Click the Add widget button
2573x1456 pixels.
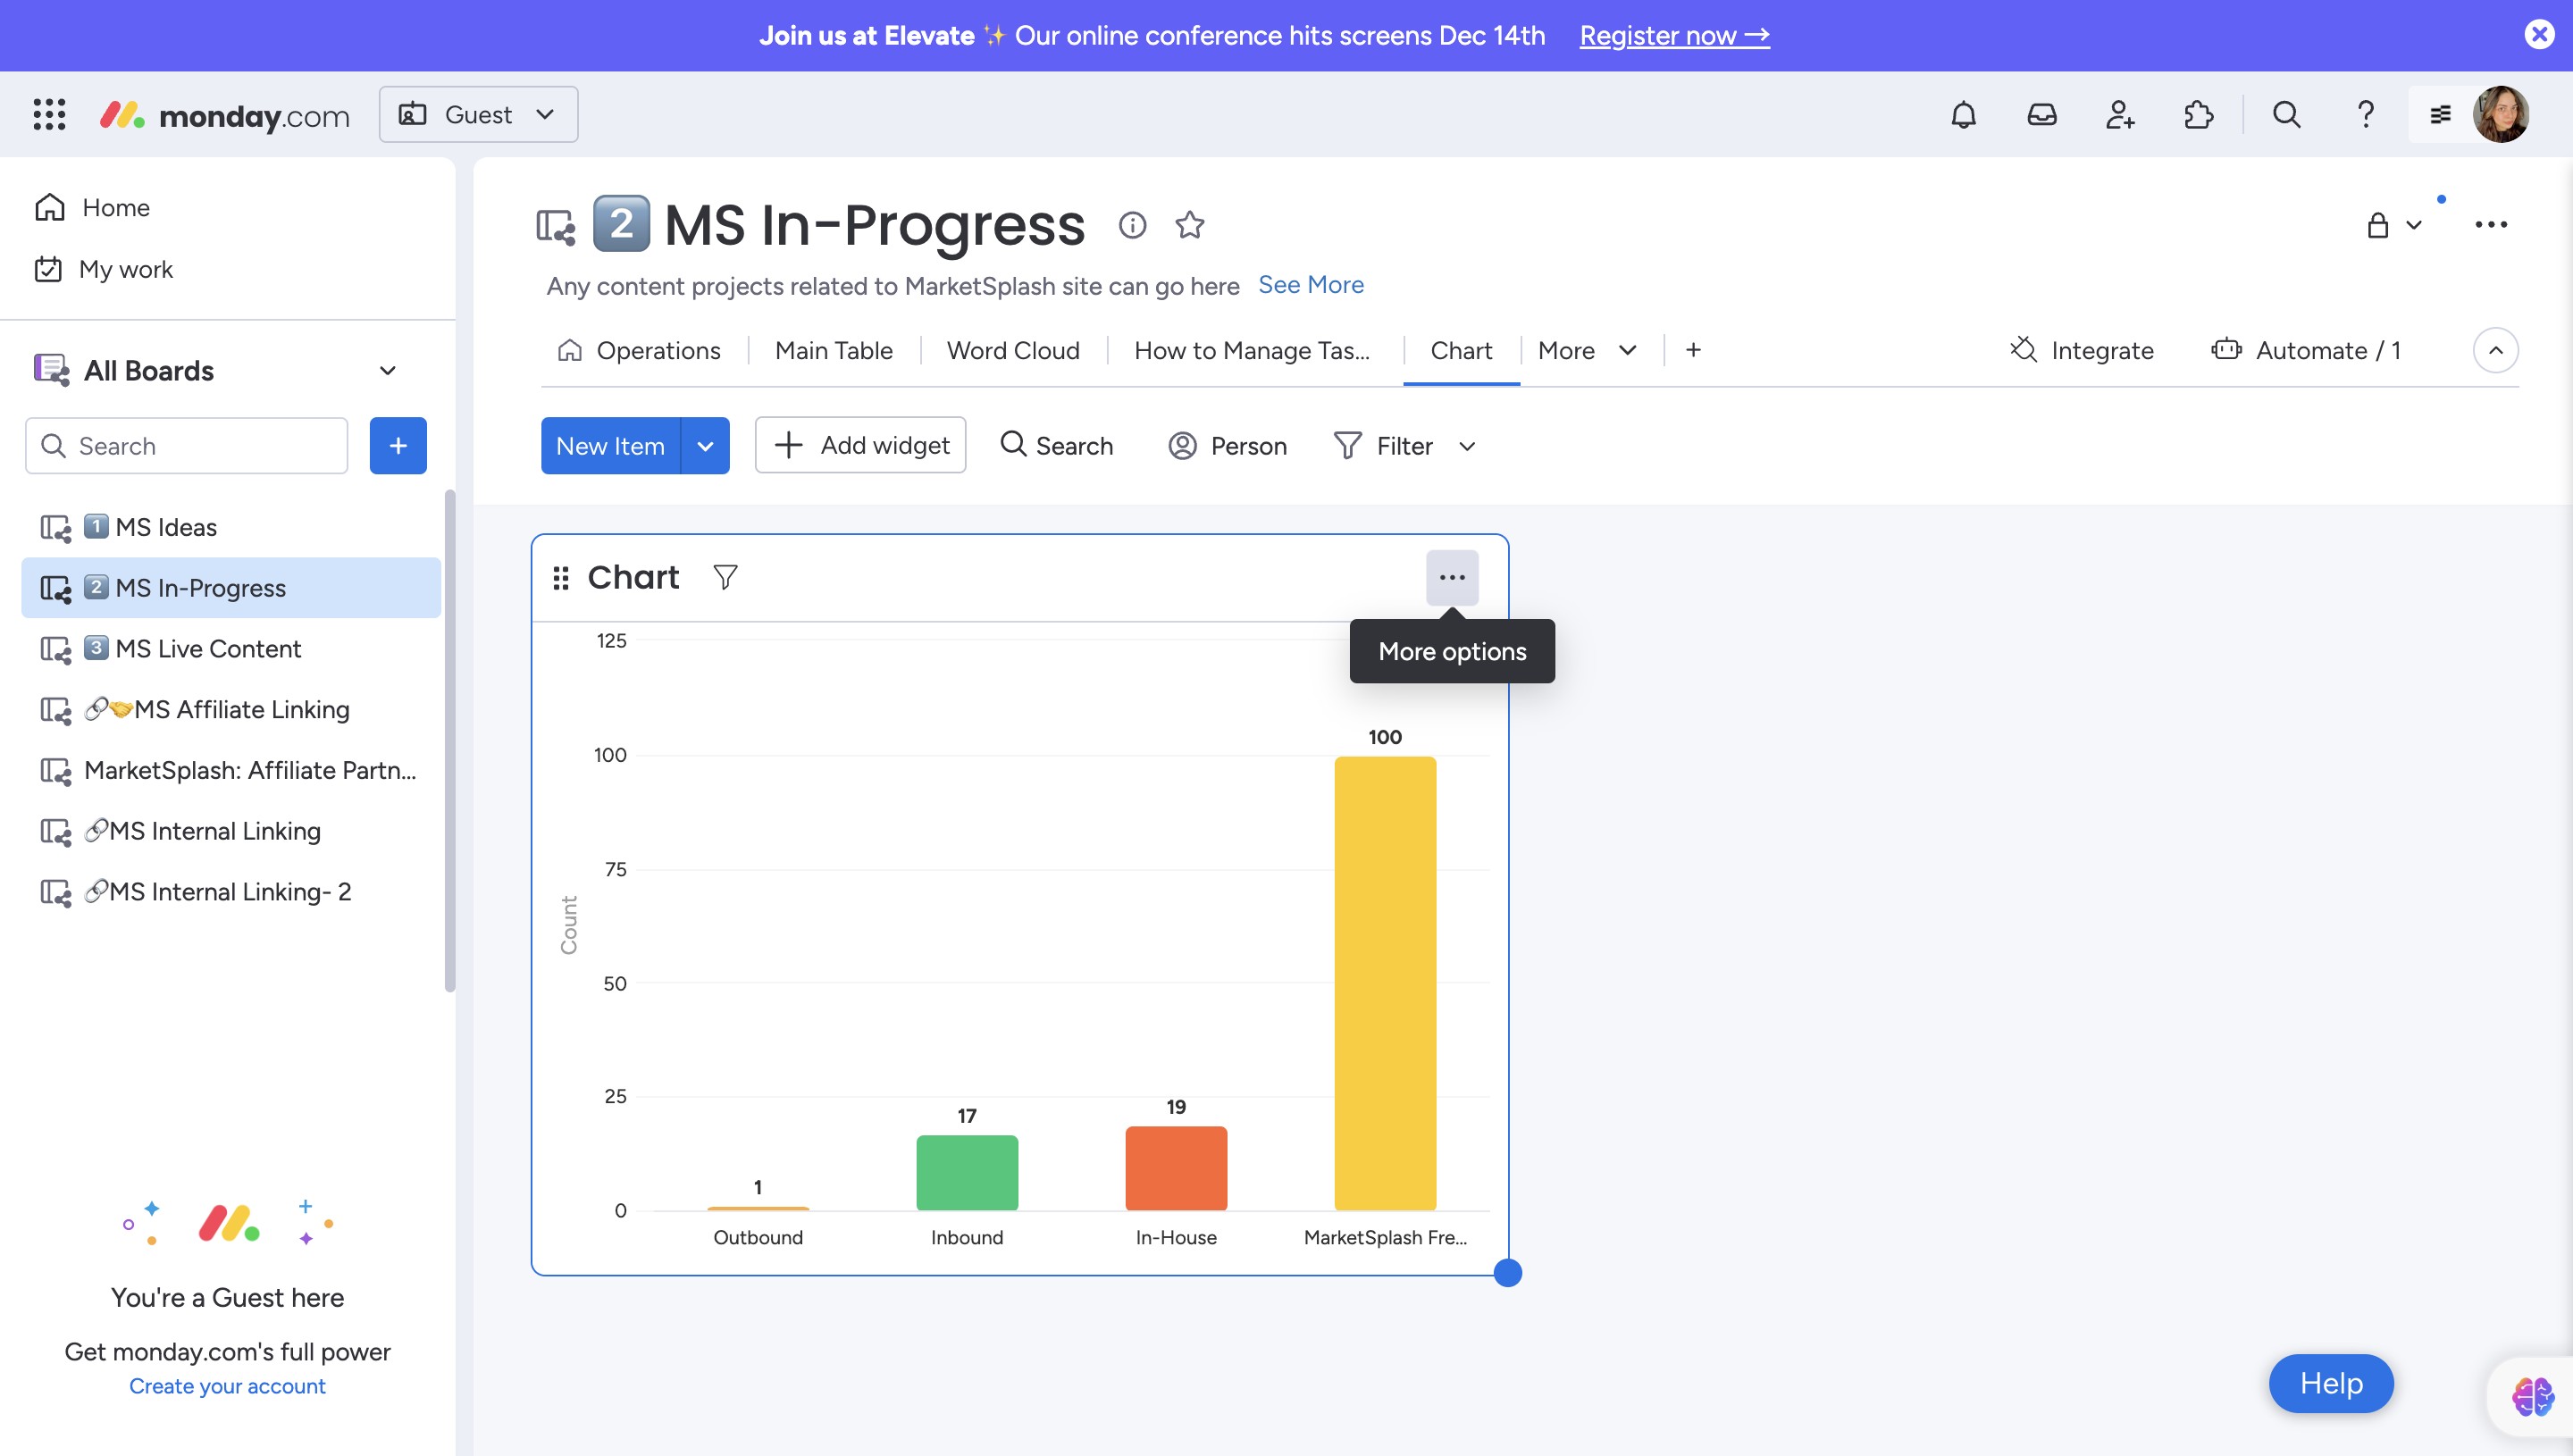860,445
